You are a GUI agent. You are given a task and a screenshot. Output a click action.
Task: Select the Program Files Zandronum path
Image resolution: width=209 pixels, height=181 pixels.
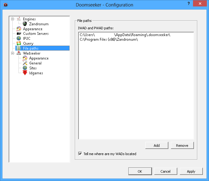coord(109,39)
